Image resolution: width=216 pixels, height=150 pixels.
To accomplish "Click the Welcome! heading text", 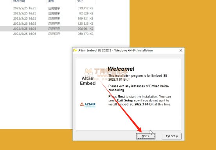I will [121, 69].
